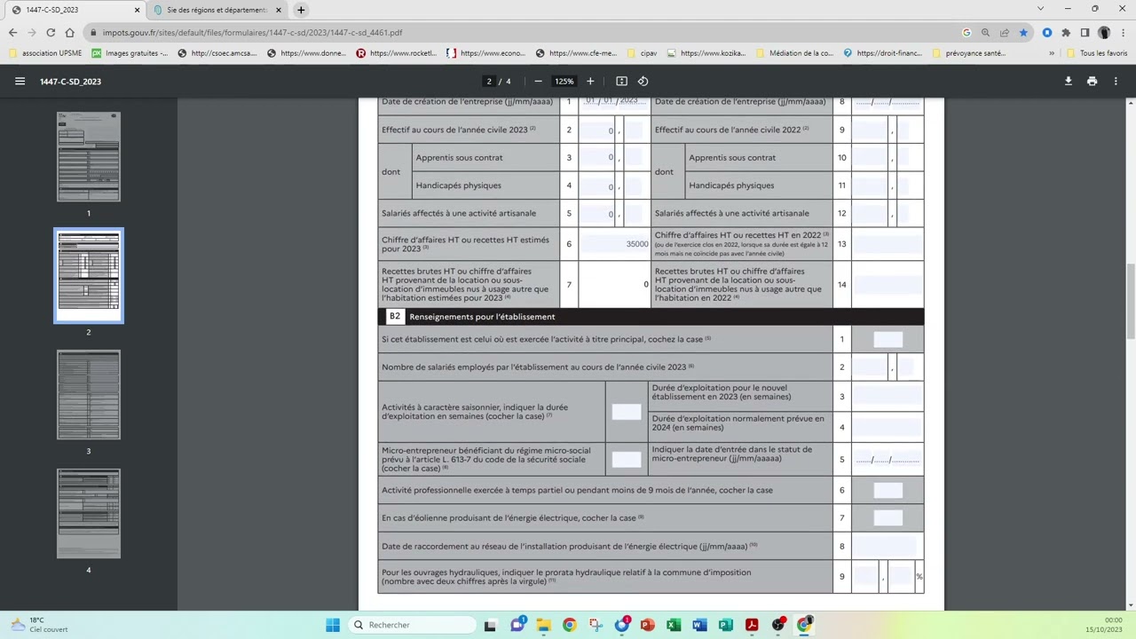Open the browser home page
This screenshot has height=639, width=1136.
(x=69, y=32)
